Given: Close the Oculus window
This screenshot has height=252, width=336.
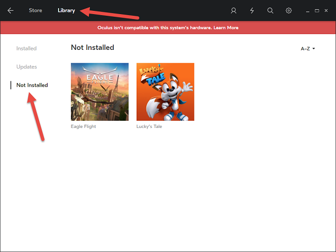Looking at the screenshot, I should coord(326,10).
